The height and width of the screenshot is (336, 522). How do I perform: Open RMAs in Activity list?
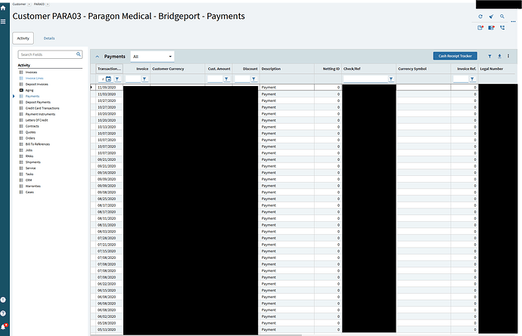click(x=30, y=156)
